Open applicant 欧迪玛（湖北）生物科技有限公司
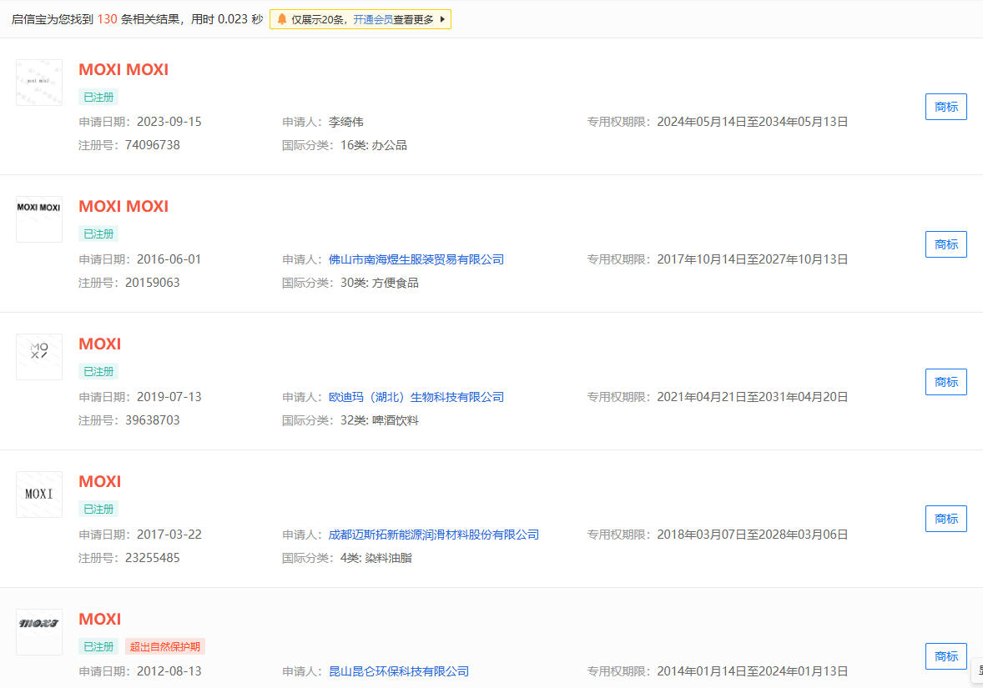 click(416, 397)
